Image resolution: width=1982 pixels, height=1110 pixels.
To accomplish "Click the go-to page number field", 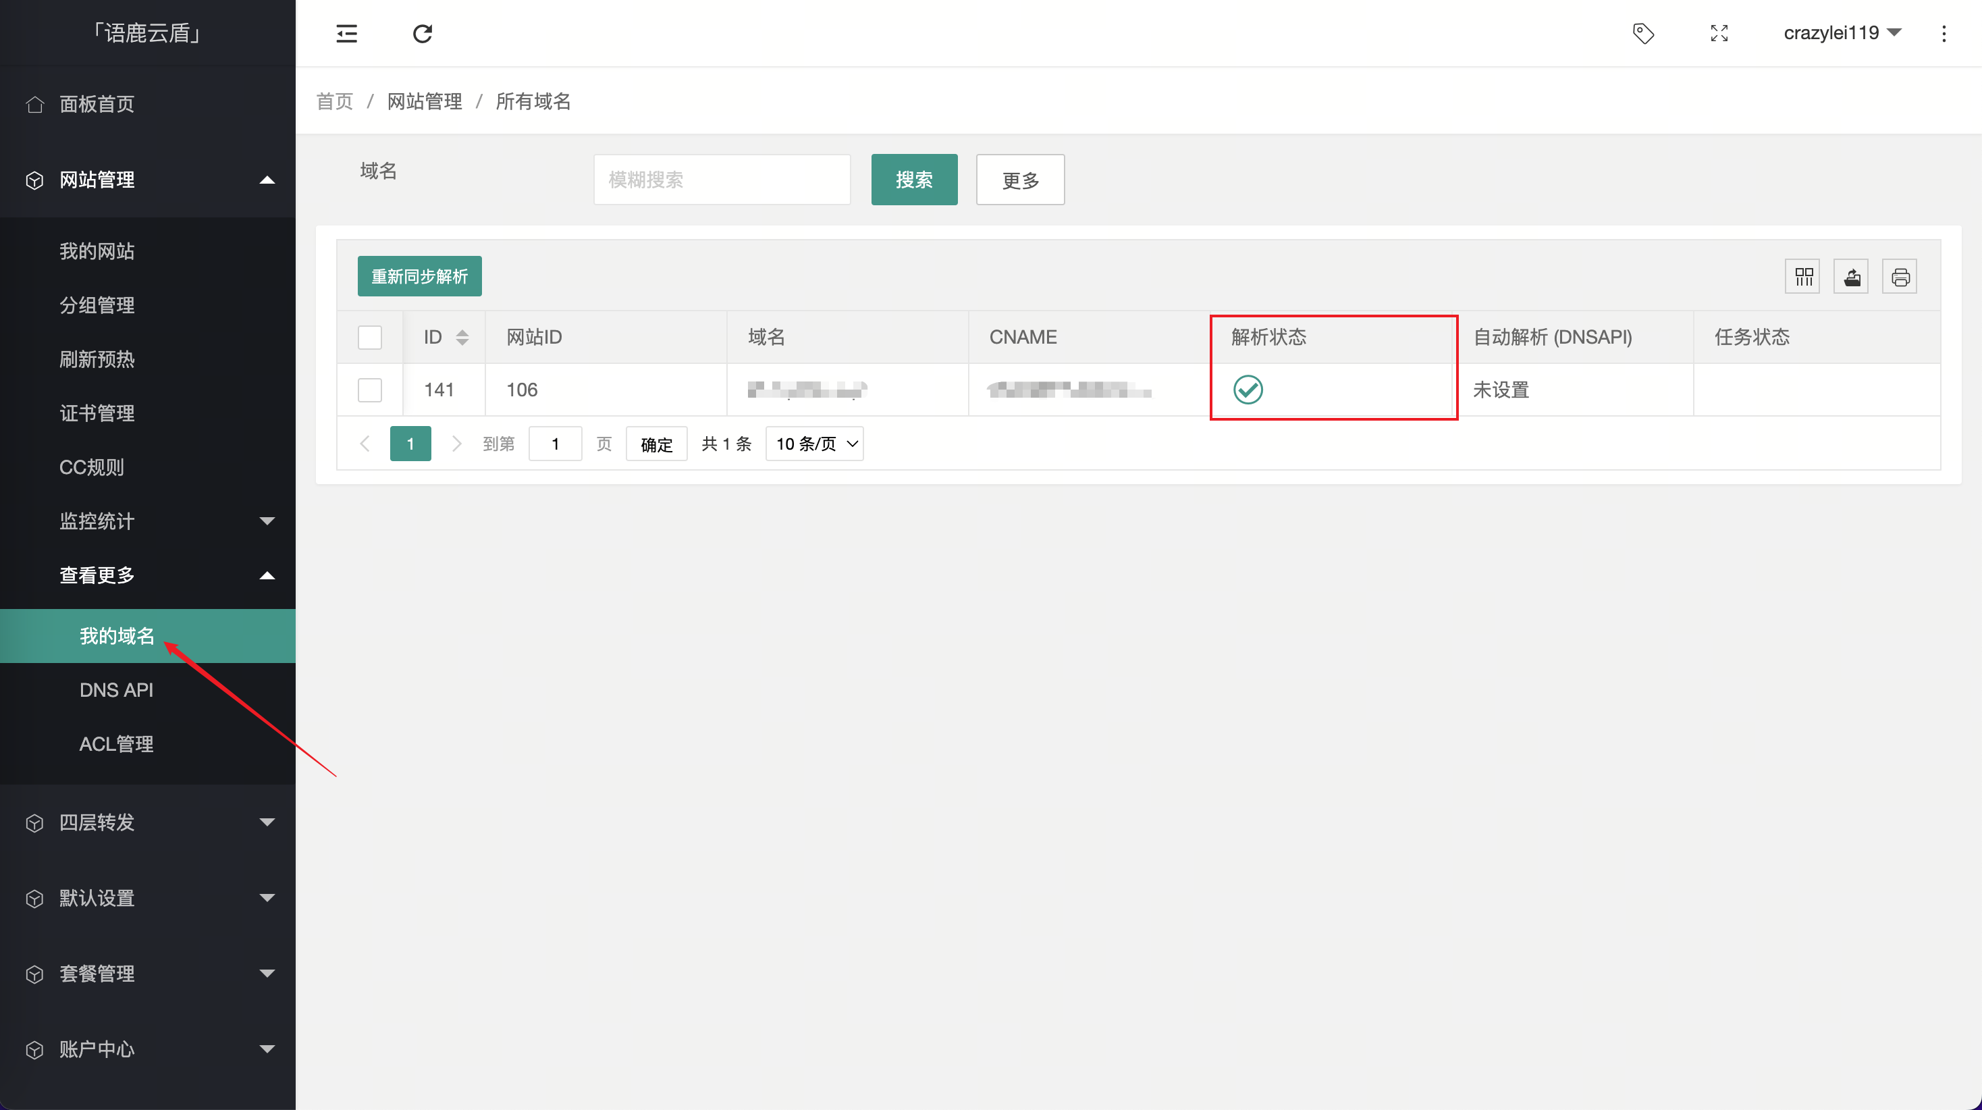I will coord(555,444).
